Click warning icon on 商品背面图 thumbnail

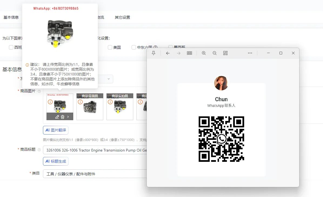click(x=80, y=102)
